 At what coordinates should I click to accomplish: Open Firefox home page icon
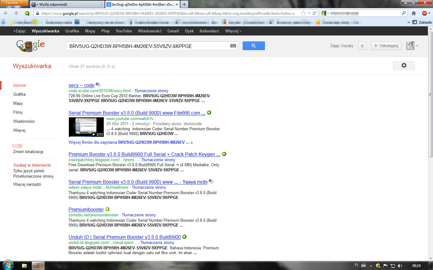[414, 13]
